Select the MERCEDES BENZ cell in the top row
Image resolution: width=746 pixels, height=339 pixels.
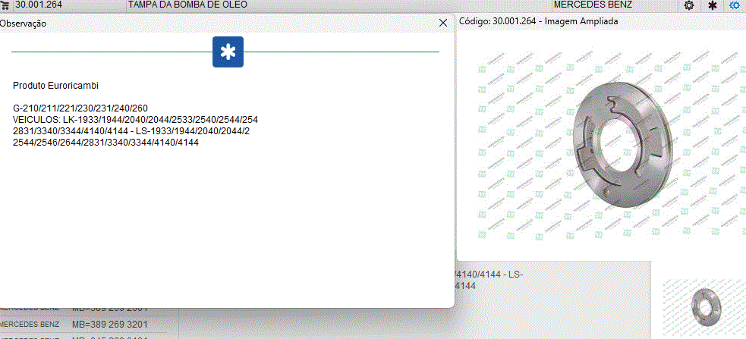pyautogui.click(x=593, y=5)
